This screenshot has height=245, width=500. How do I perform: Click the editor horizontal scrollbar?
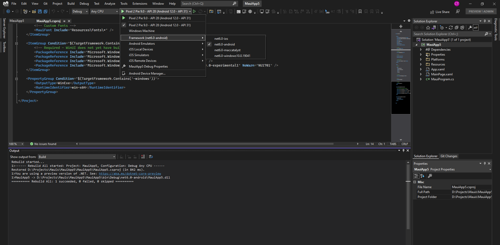tap(206, 144)
